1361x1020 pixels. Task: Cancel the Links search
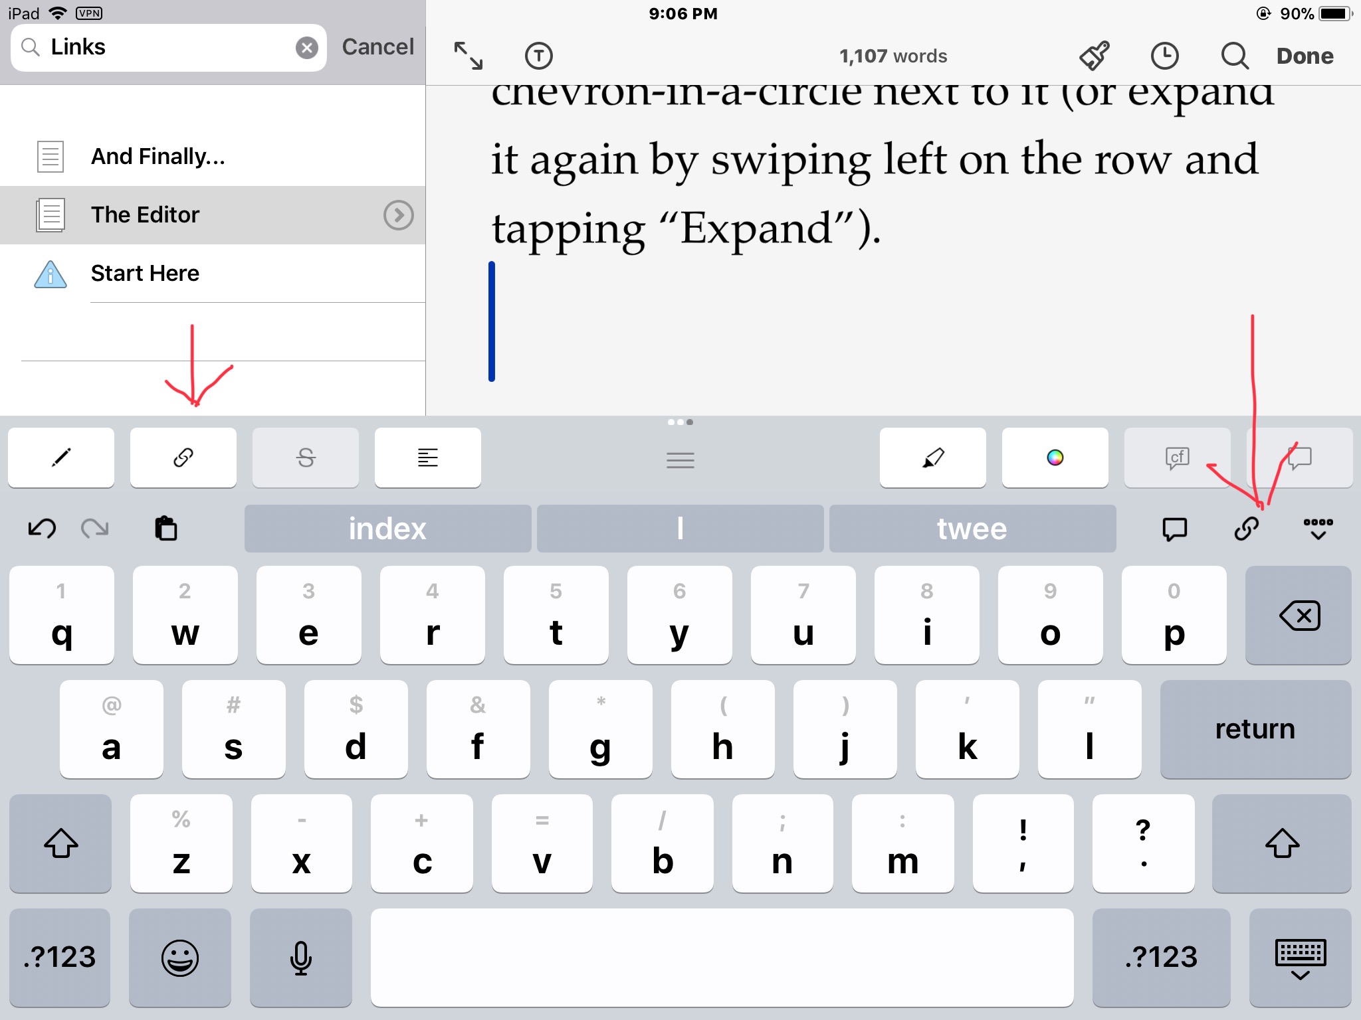(x=377, y=47)
